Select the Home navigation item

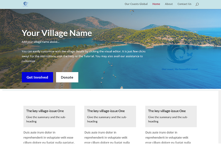pos(156,4)
